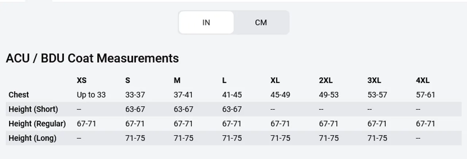467x159 pixels.
Task: Click the Height (Short) row label
Action: (x=33, y=109)
